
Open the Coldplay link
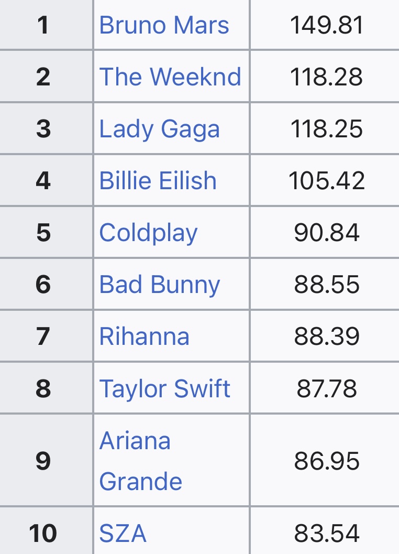[x=148, y=233]
